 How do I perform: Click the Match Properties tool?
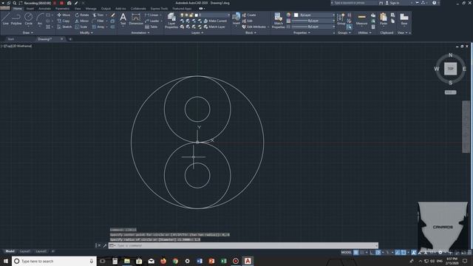coord(278,21)
